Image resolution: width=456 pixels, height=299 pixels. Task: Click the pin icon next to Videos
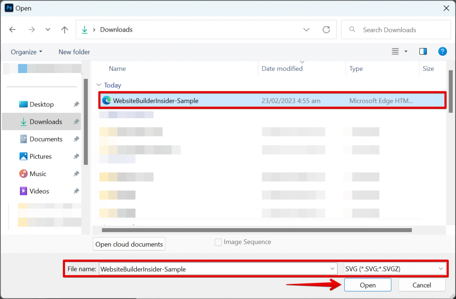tap(76, 191)
